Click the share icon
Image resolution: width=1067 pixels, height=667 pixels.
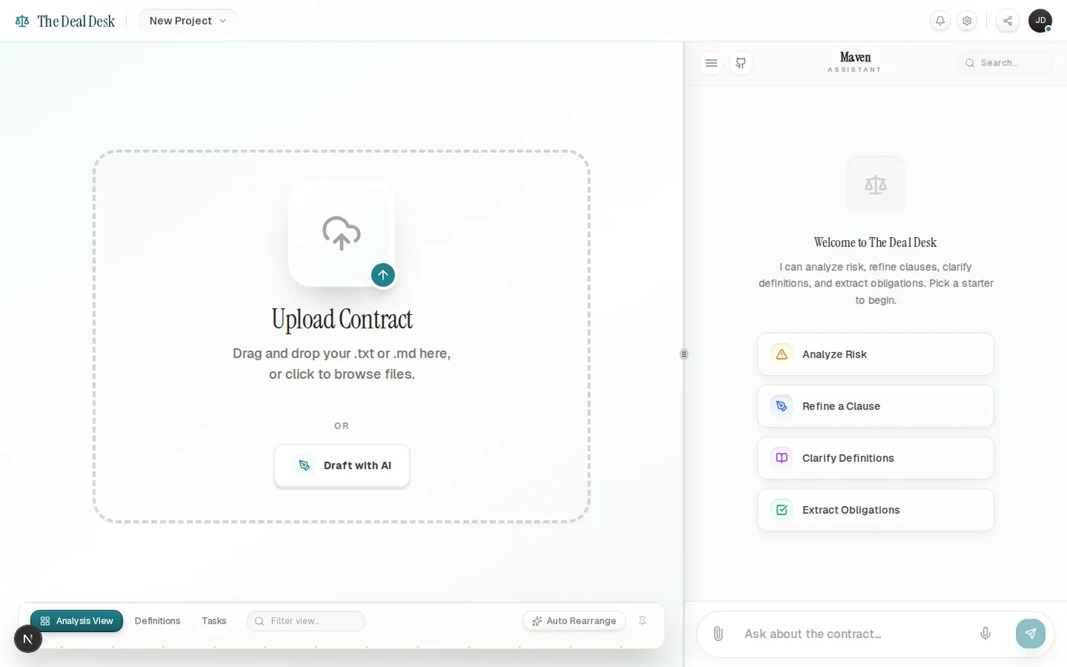tap(1008, 21)
